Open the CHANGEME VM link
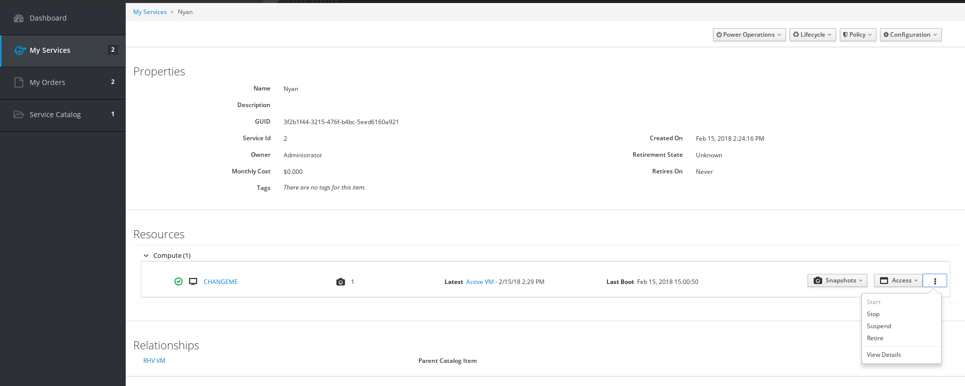This screenshot has width=965, height=386. pyautogui.click(x=220, y=282)
